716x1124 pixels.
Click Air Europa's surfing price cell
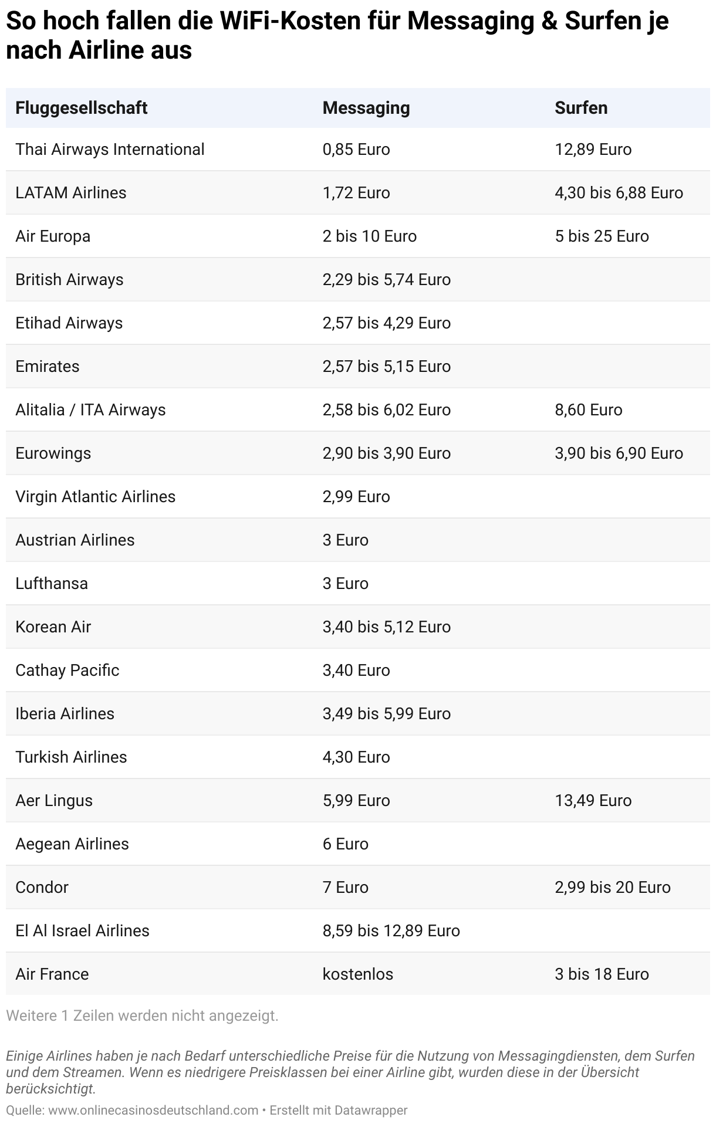click(x=602, y=236)
